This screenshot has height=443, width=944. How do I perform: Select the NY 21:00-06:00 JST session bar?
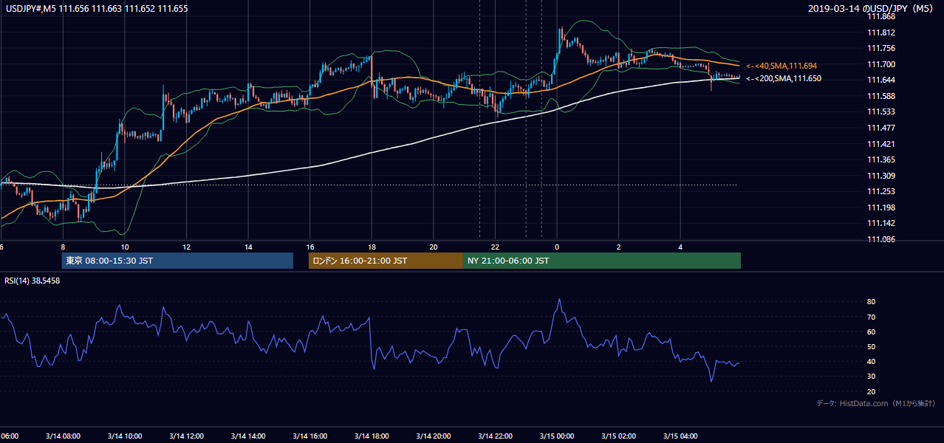(602, 261)
